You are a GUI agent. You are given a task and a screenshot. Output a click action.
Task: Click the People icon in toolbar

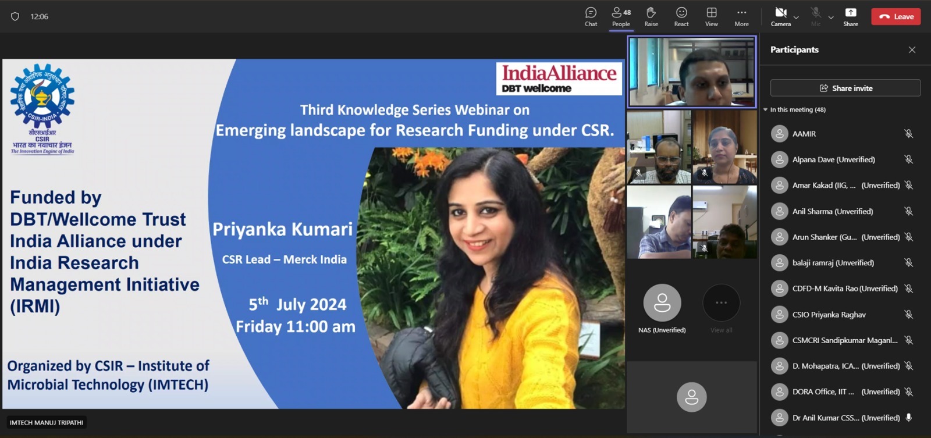(620, 16)
